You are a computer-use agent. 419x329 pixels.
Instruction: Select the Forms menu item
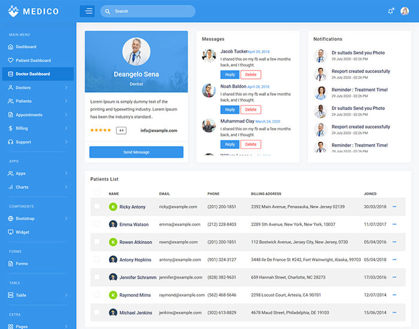click(22, 264)
